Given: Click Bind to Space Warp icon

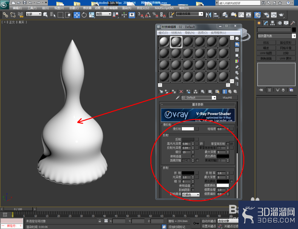Looking at the screenshot, I should [x=20, y=15].
